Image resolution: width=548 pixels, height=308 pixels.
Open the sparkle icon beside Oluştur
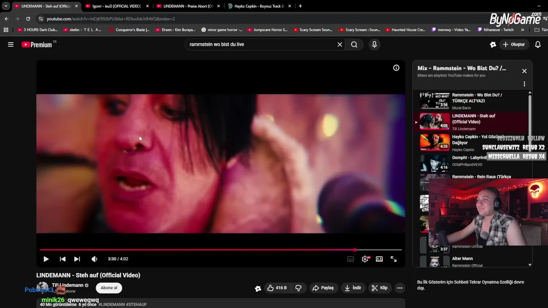(x=493, y=44)
